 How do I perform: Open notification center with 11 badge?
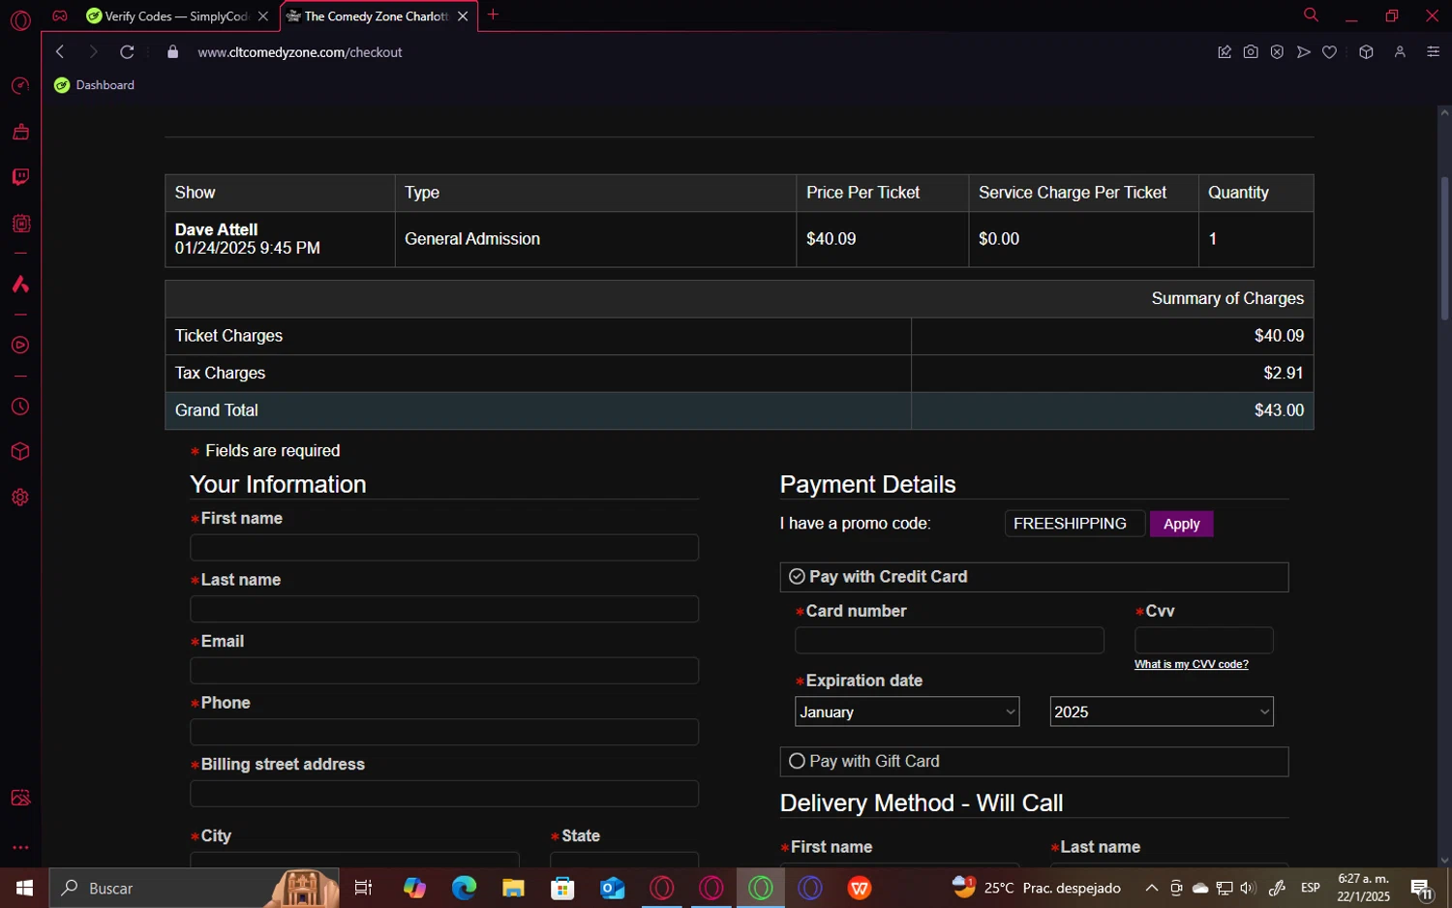pos(1422,888)
